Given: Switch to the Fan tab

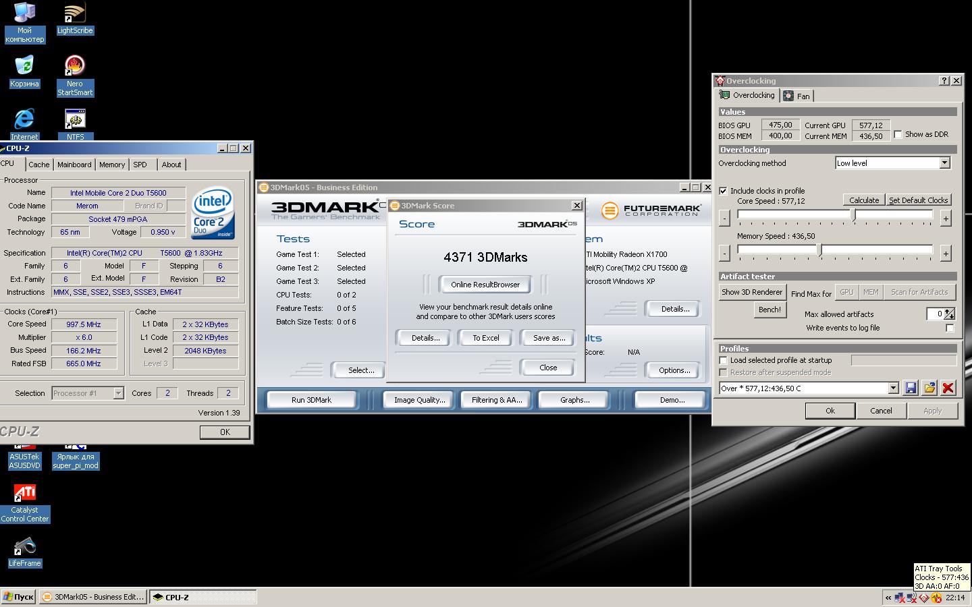Looking at the screenshot, I should point(797,96).
